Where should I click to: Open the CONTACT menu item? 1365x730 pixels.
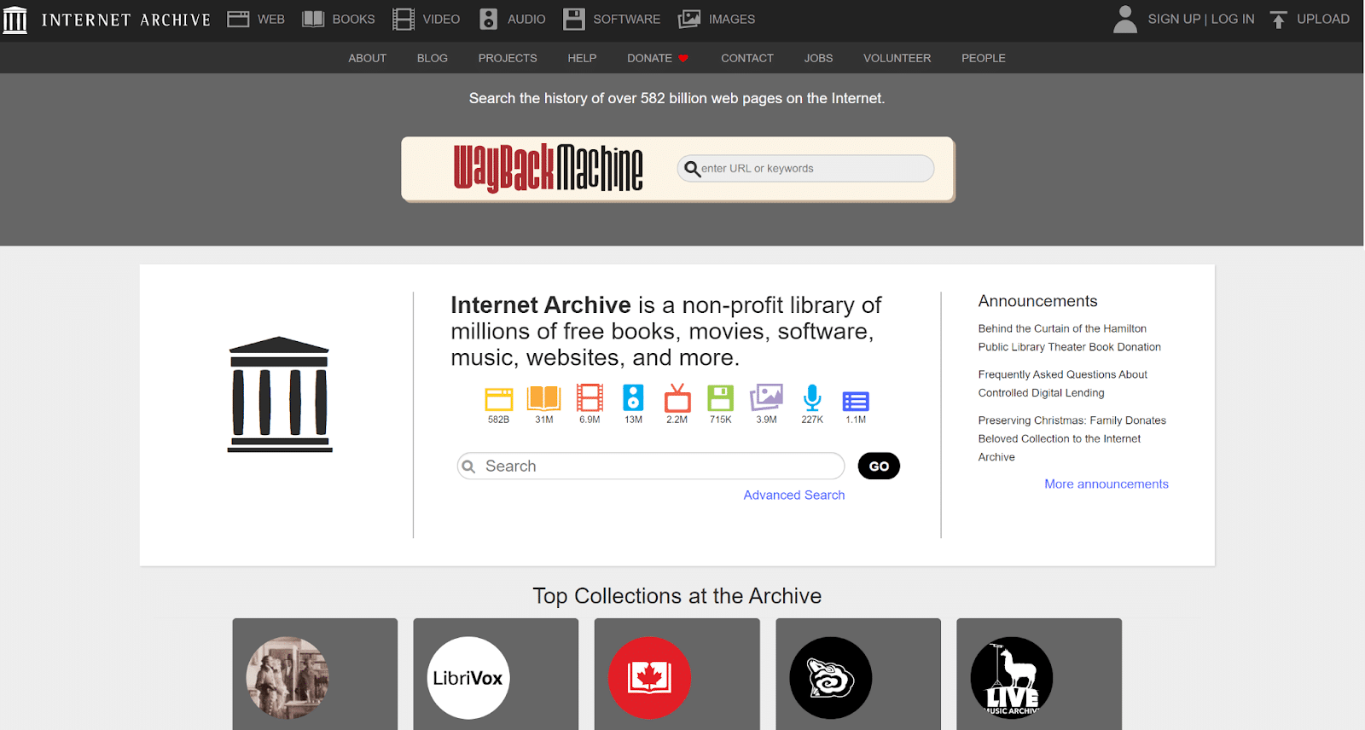[747, 58]
